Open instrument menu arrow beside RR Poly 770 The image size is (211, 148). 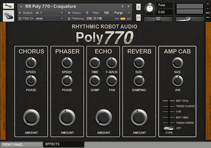pyautogui.click(x=21, y=6)
